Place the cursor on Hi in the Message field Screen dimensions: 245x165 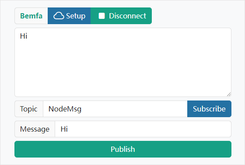[x=64, y=129]
